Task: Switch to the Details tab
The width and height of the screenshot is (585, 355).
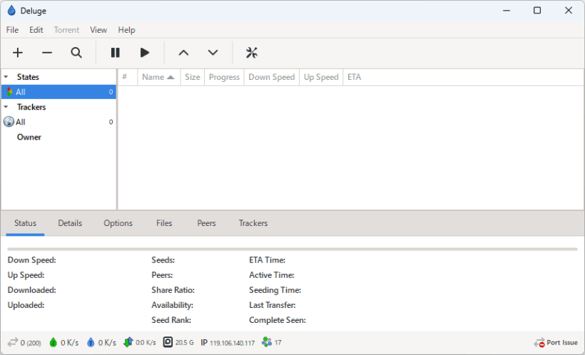Action: click(x=70, y=223)
